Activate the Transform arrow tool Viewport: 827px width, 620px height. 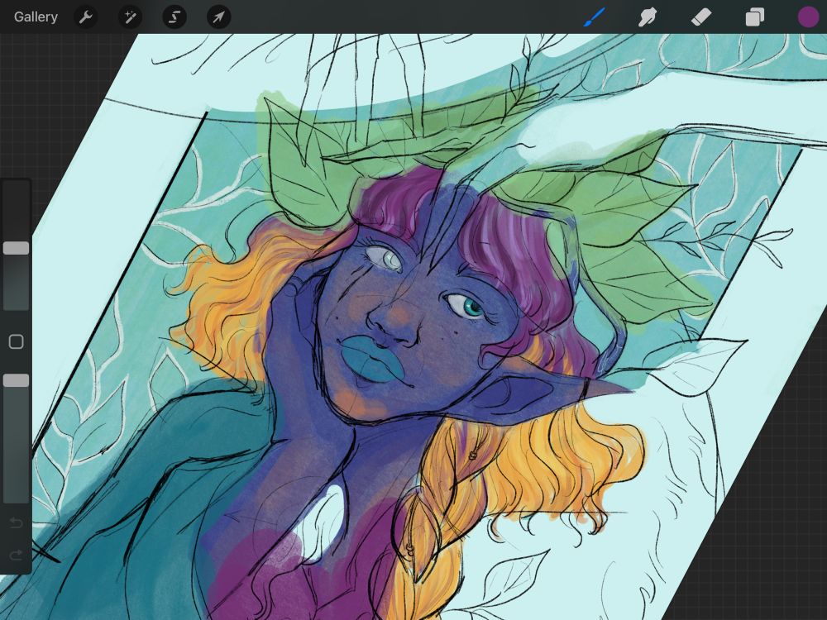pyautogui.click(x=218, y=17)
